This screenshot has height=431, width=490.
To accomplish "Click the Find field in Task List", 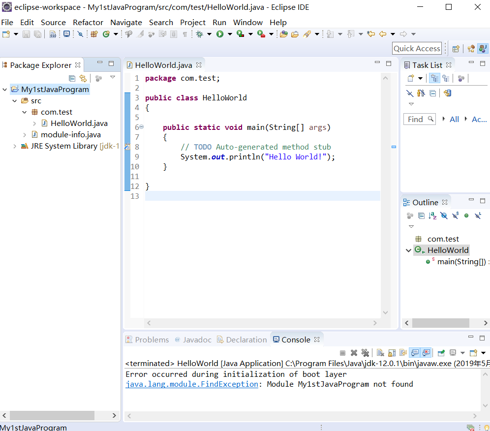I will coord(419,119).
